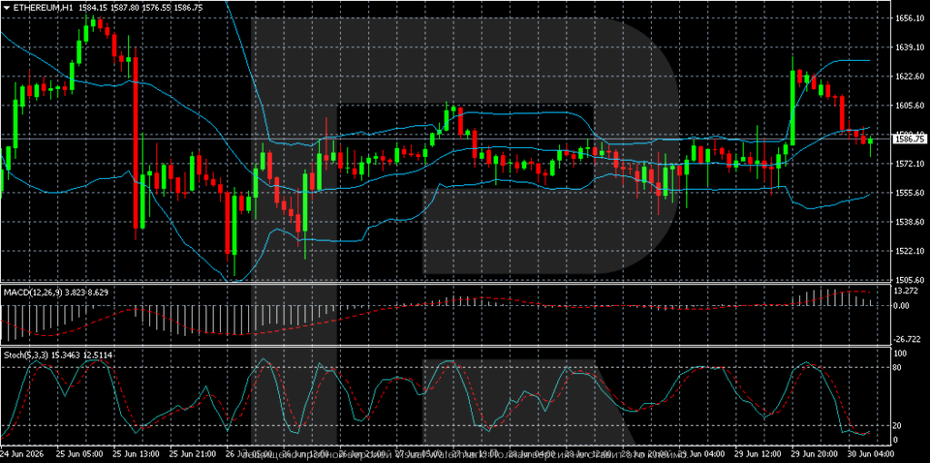Click the 25 Jun 13:00 time label
This screenshot has width=930, height=463.
tap(136, 453)
